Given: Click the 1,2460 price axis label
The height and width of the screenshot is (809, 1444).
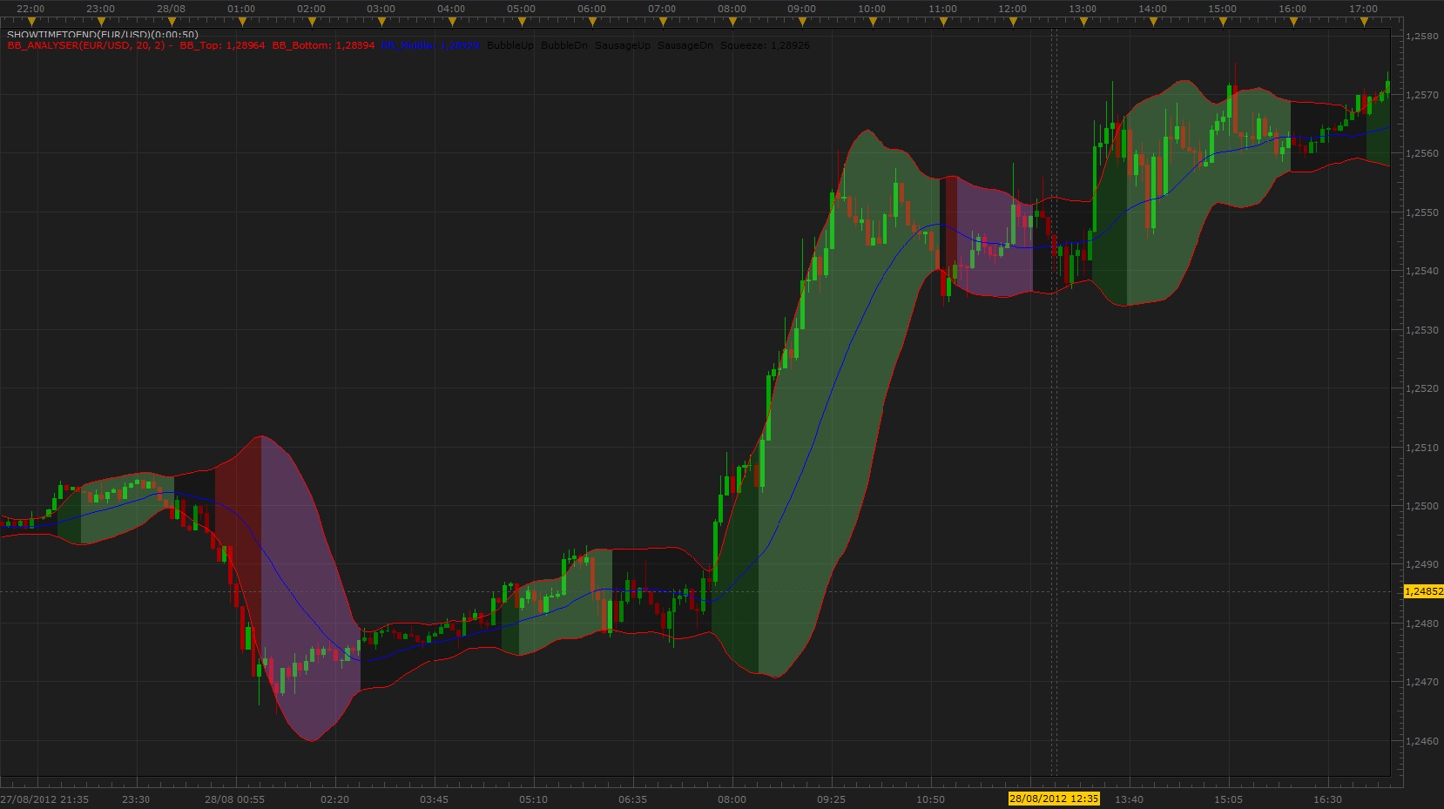Looking at the screenshot, I should pyautogui.click(x=1421, y=741).
